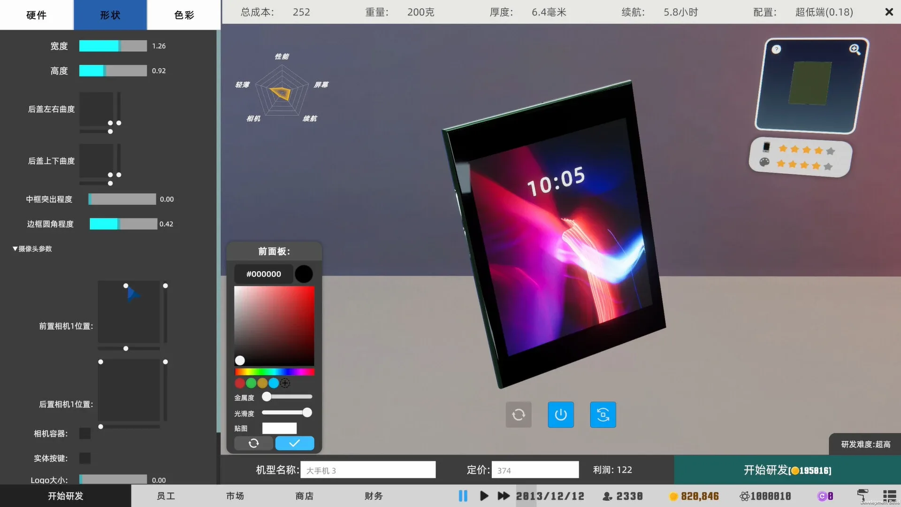The width and height of the screenshot is (901, 507).
Task: Toggle the 相机容器 checkbox
Action: point(85,433)
